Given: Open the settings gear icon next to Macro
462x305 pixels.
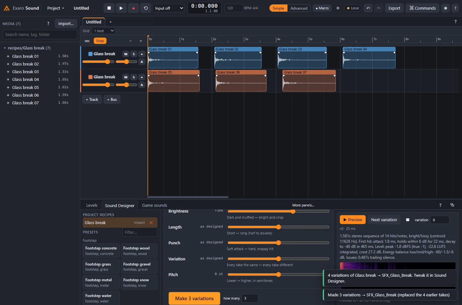Looking at the screenshot, I should pyautogui.click(x=338, y=8).
